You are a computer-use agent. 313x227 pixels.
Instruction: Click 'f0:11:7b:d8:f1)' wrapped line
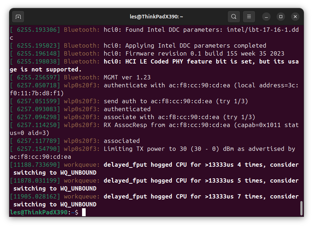pos(37,93)
